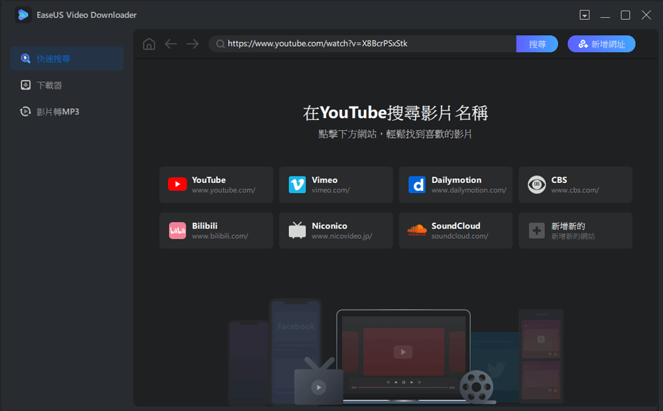Image resolution: width=663 pixels, height=411 pixels.
Task: Open the title bar dropdown menu
Action: pos(584,15)
